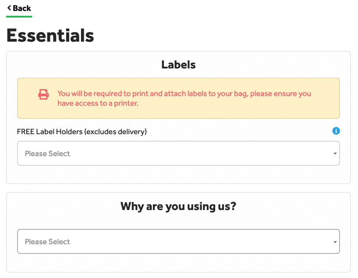Click the printer requirement warning text
This screenshot has width=358, height=278.
point(184,98)
